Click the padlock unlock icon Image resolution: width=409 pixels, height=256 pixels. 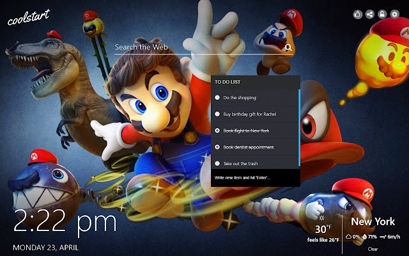coord(382,14)
